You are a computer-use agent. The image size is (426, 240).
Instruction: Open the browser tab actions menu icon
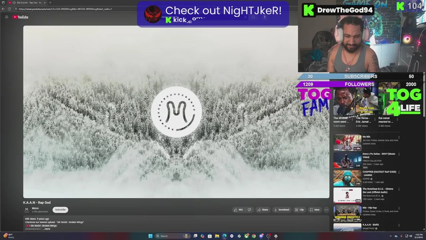3,3
